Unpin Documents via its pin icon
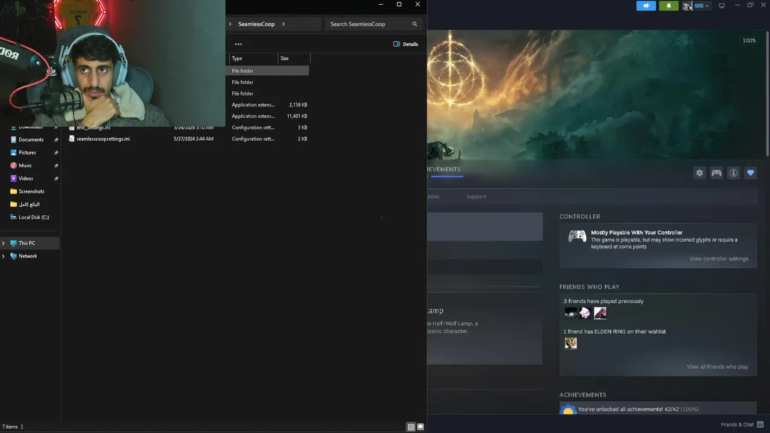This screenshot has width=770, height=433. [56, 140]
